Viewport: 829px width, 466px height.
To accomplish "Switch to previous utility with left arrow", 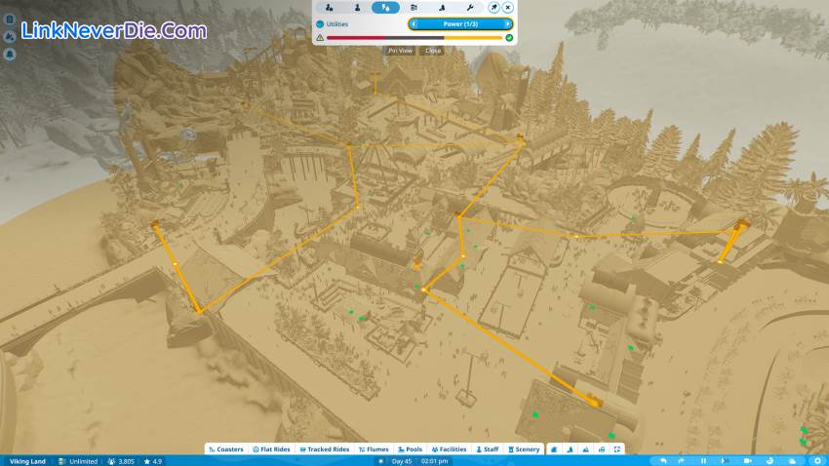I will click(x=414, y=22).
